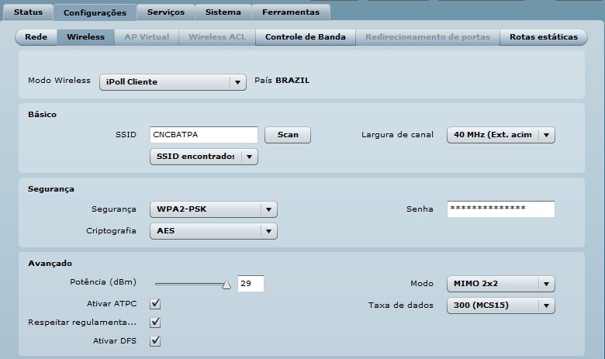Expand the Taxa de dados dropdown
Viewport: 605px width, 359px height.
click(501, 305)
